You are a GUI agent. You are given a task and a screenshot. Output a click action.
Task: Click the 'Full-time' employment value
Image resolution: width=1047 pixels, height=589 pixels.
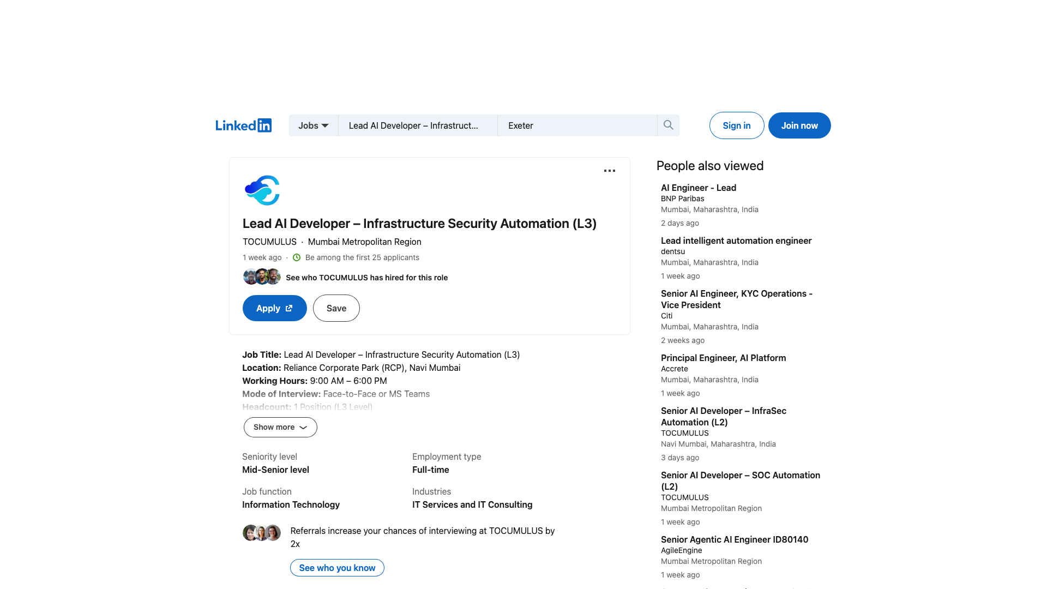[431, 470]
